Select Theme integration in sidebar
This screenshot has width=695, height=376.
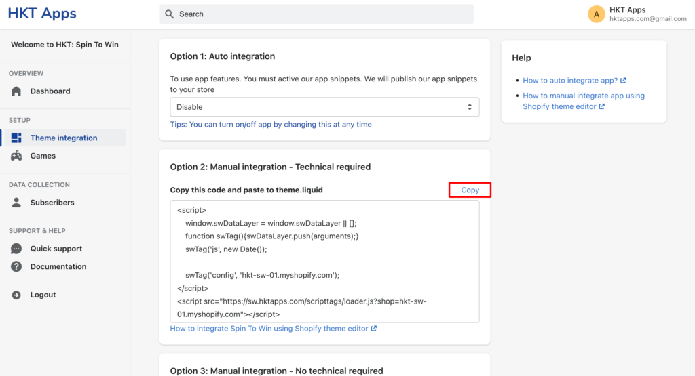tap(64, 138)
